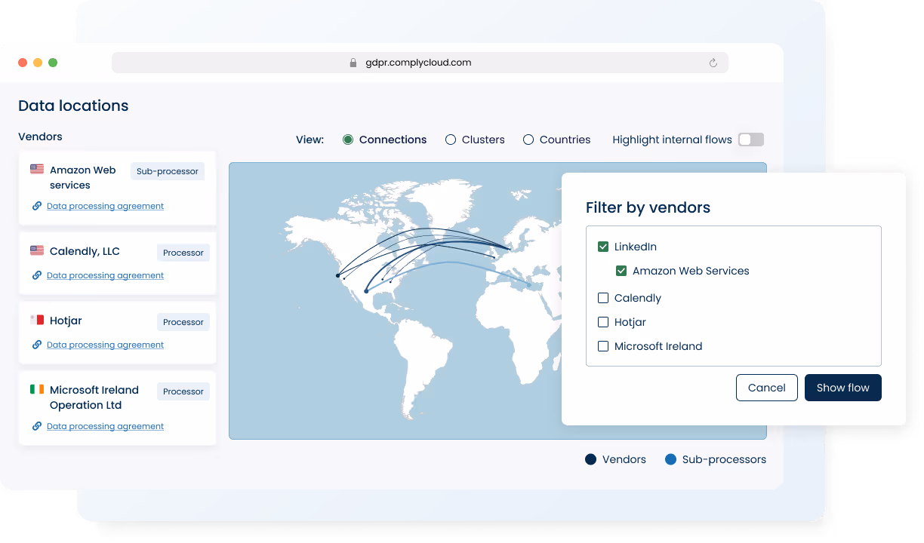Click the Sub-processor badge on Amazon card
Screen dimensions: 924x543
coord(168,171)
